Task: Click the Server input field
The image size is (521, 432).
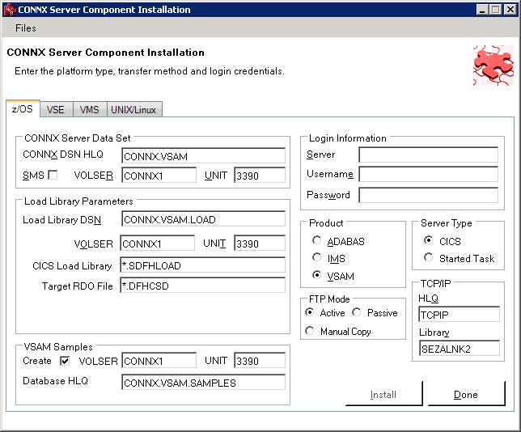Action: (428, 155)
